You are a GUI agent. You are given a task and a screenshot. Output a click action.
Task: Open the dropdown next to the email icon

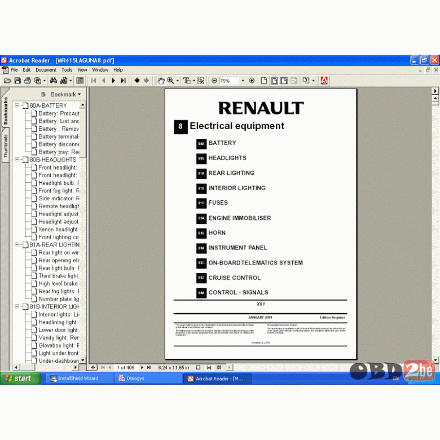(x=45, y=81)
